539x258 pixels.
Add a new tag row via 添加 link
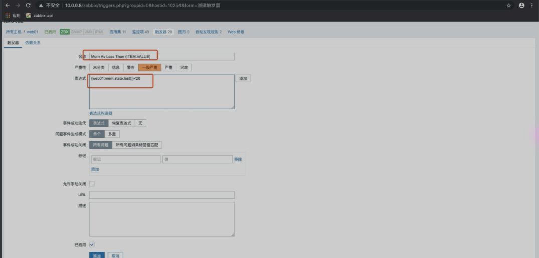pyautogui.click(x=95, y=169)
